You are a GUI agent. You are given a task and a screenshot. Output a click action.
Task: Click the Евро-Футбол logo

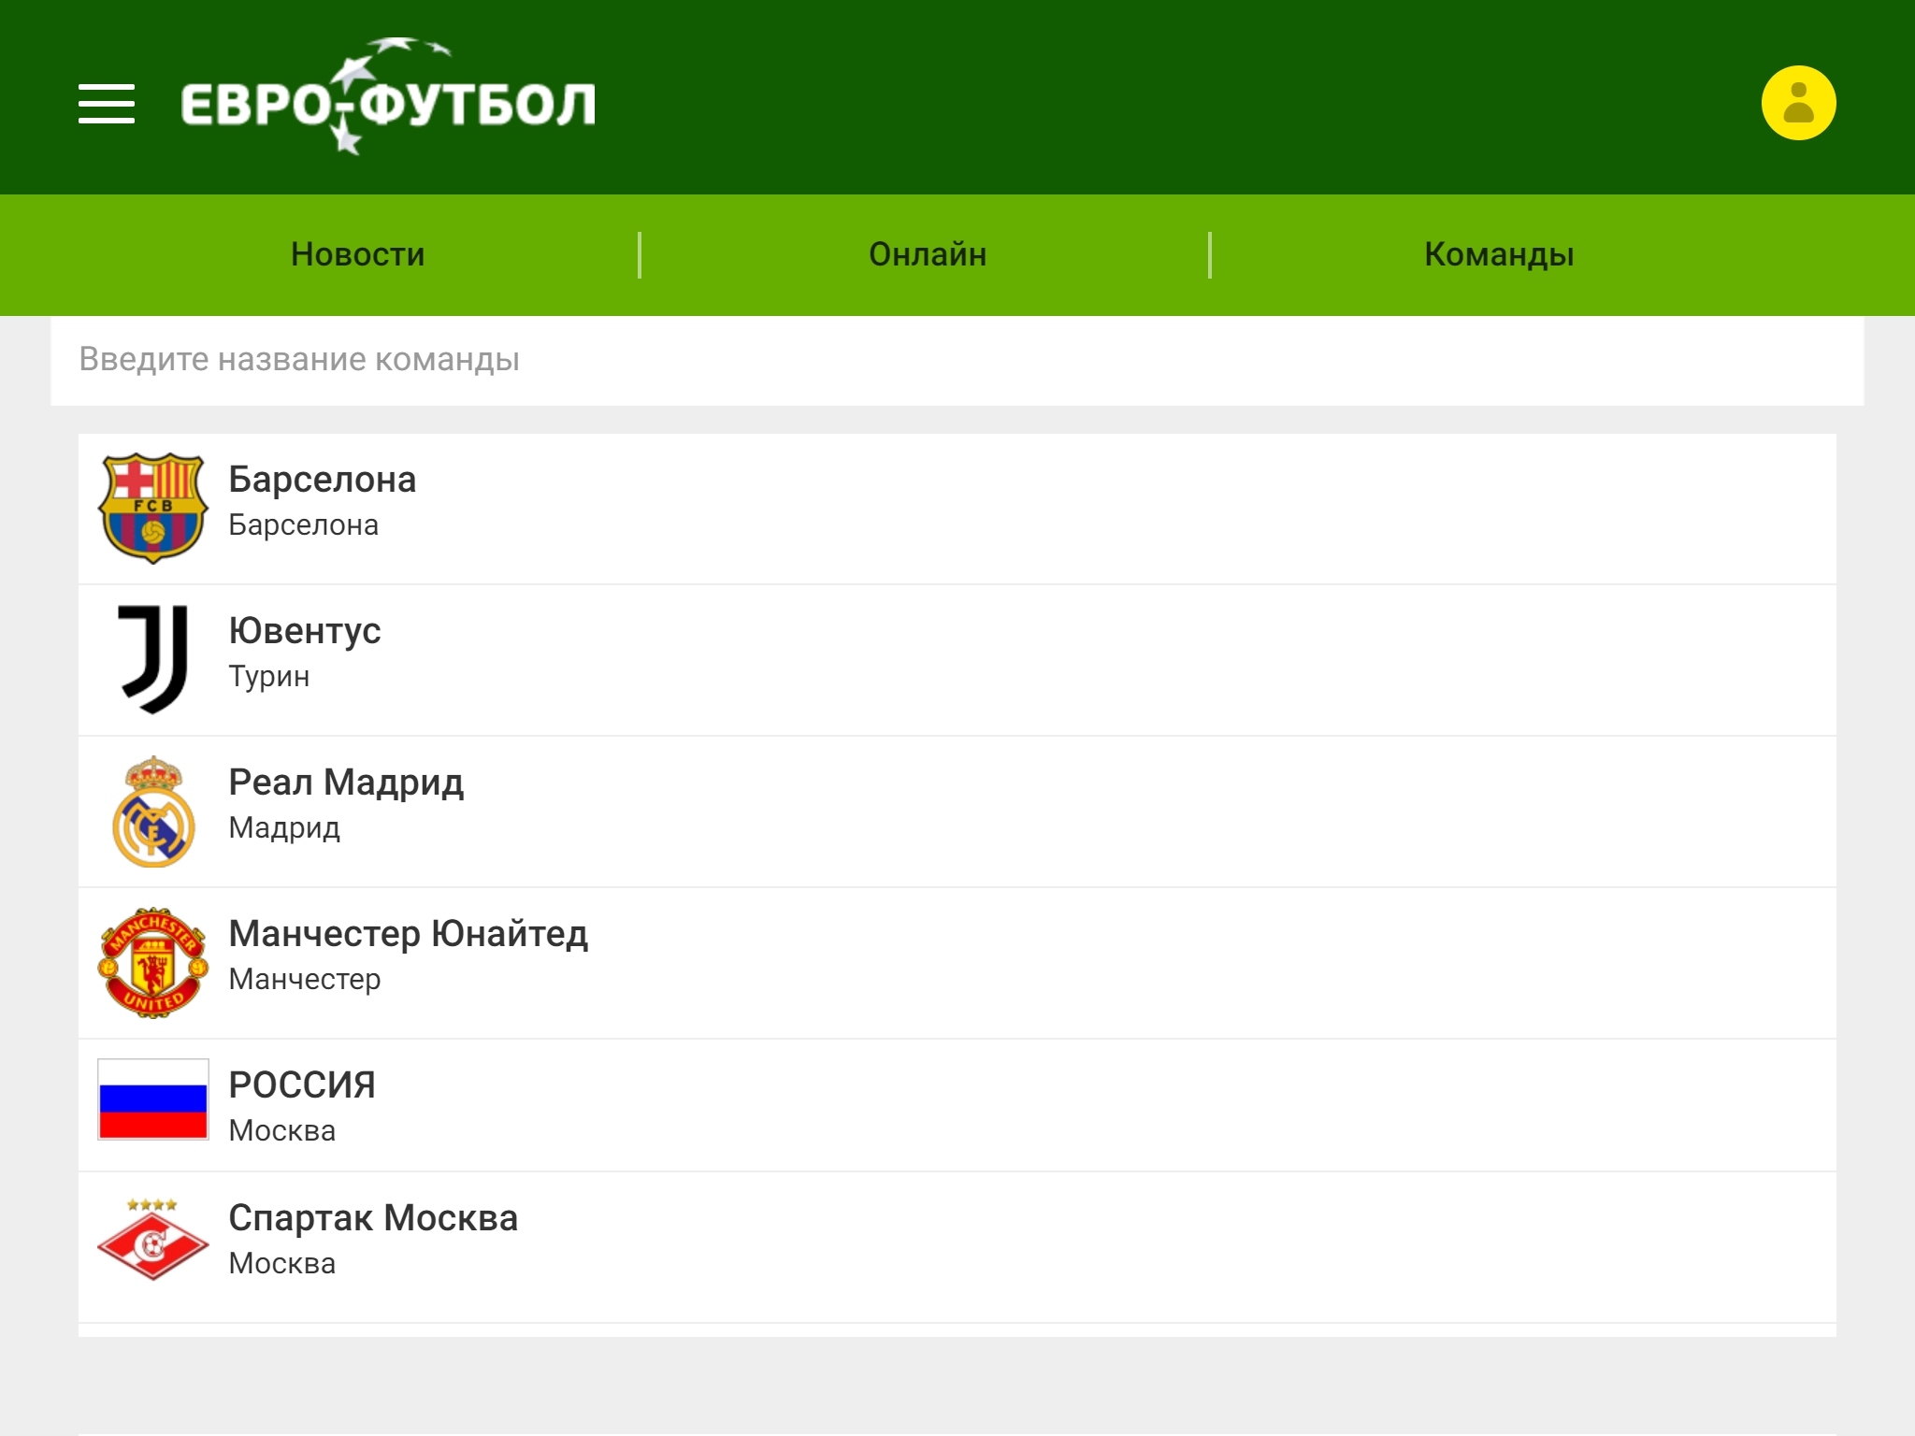pos(388,97)
